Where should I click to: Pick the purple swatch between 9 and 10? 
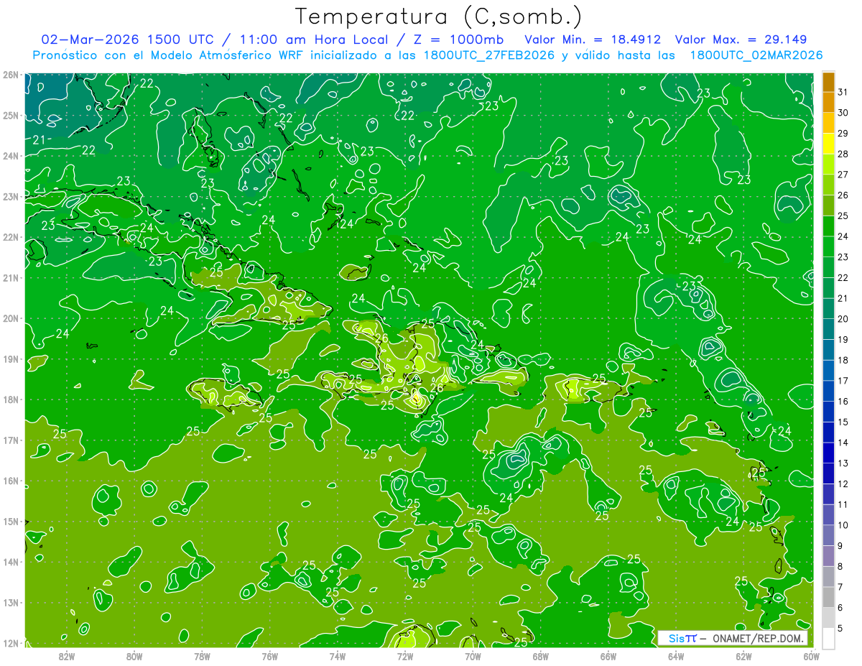click(828, 536)
